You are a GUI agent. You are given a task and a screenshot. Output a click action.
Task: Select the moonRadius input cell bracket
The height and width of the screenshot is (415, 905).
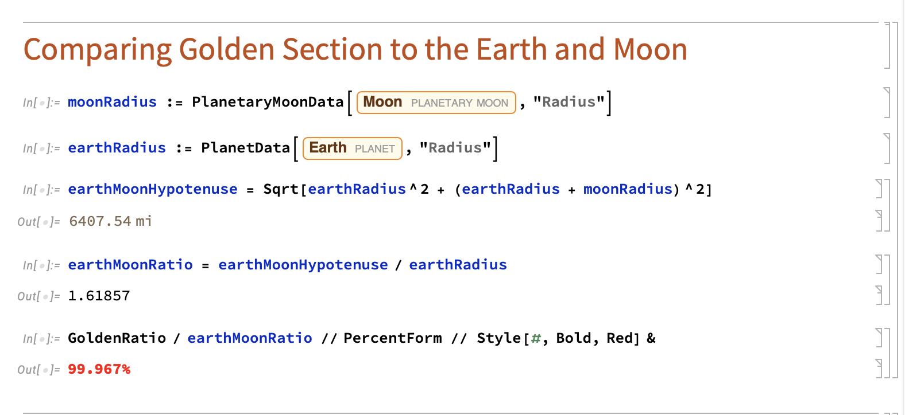[x=887, y=103]
